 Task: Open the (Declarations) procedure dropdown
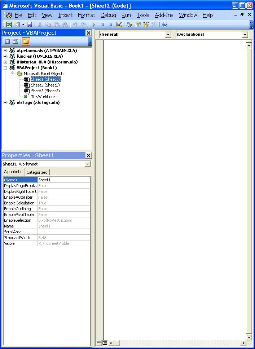[245, 35]
